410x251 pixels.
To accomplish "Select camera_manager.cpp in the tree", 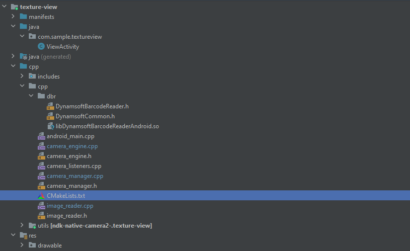I will tap(75, 176).
